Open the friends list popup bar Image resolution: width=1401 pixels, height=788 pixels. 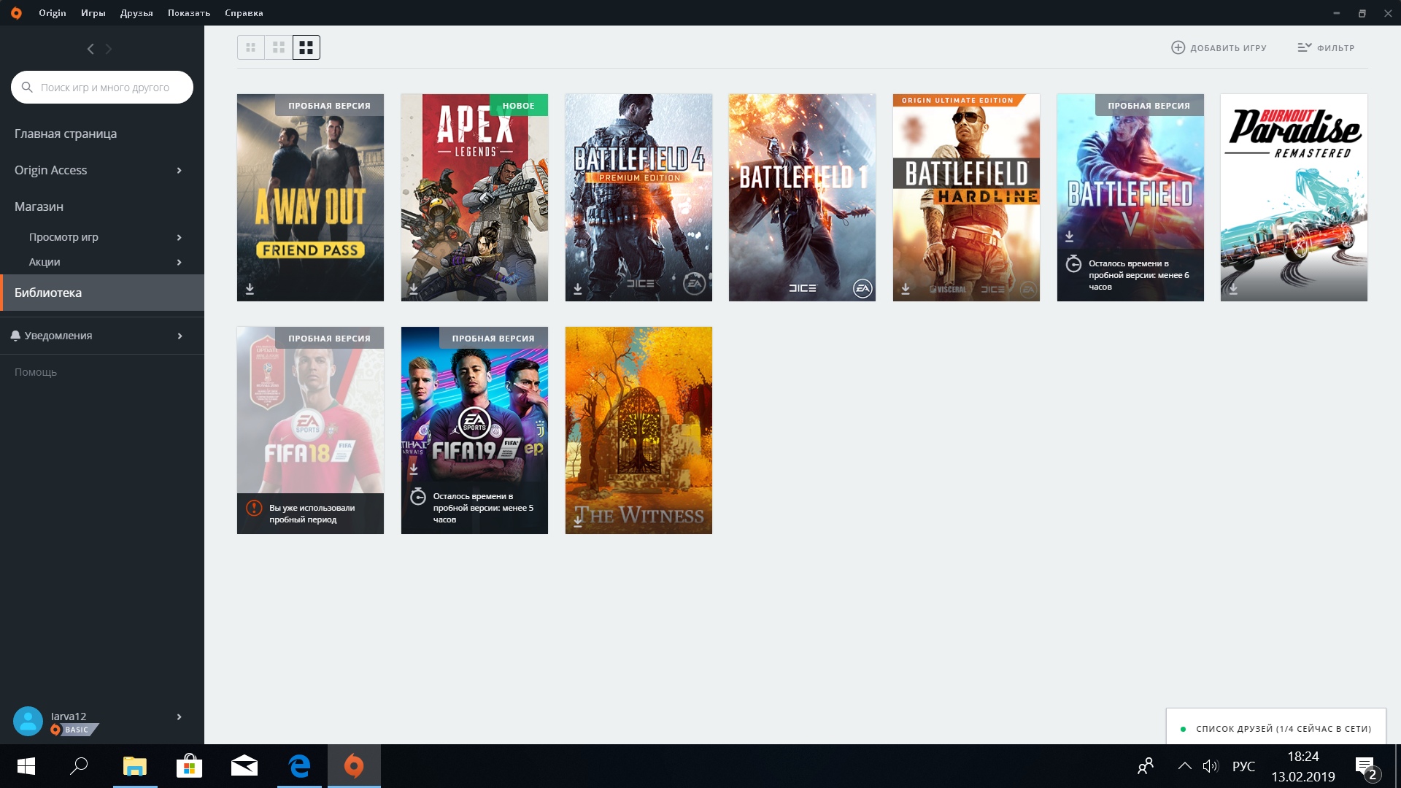point(1275,727)
